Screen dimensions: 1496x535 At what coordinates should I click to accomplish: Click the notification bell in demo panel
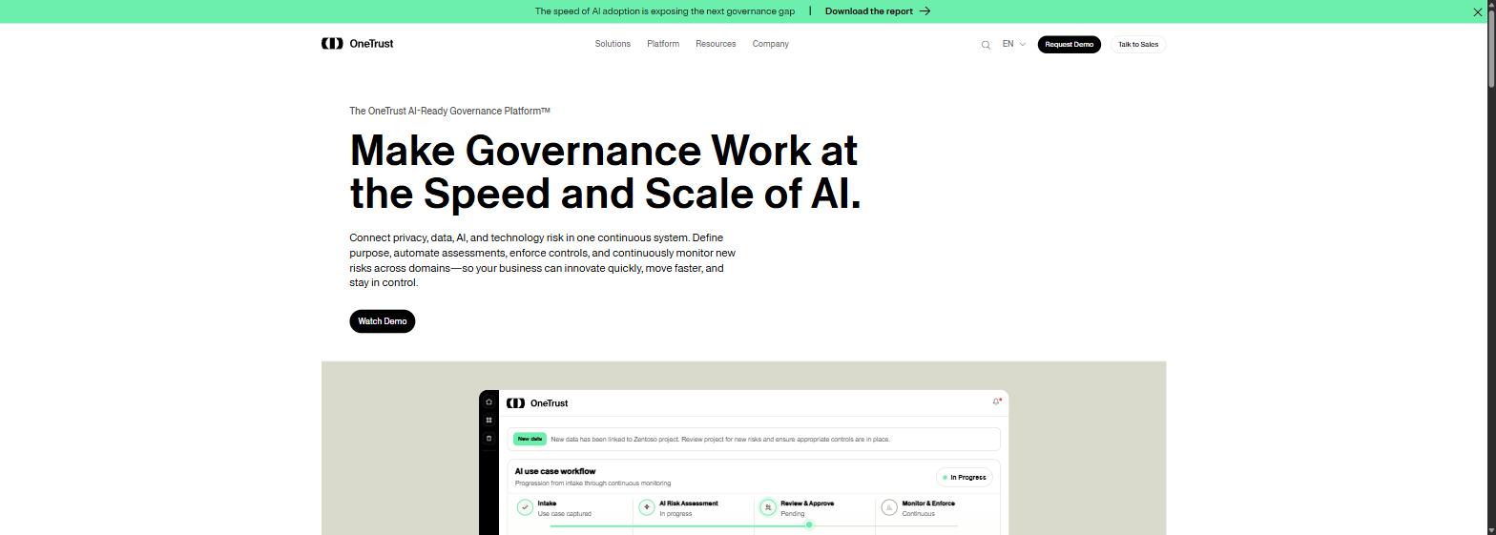pos(996,401)
